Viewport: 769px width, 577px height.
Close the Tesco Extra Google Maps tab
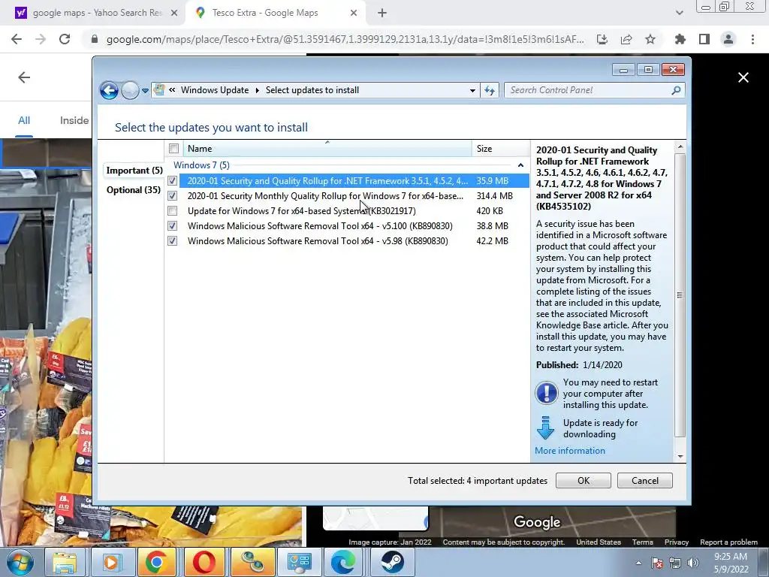click(354, 14)
